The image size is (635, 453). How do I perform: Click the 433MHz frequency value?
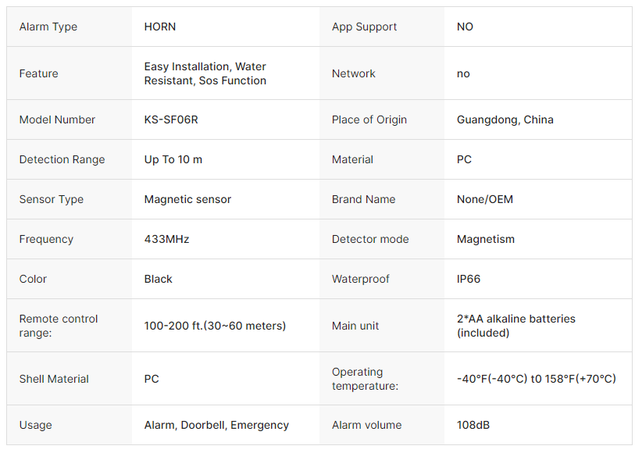coord(166,239)
